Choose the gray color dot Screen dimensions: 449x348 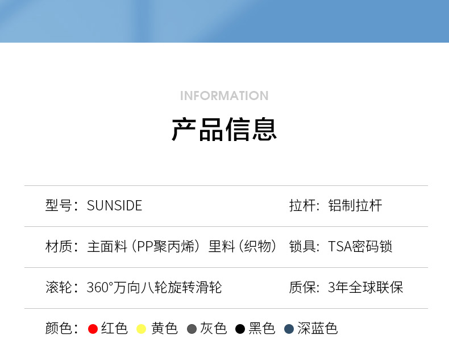(x=192, y=329)
